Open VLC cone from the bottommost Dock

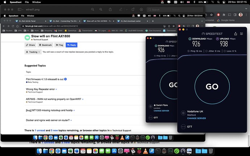pyautogui.click(x=145, y=151)
